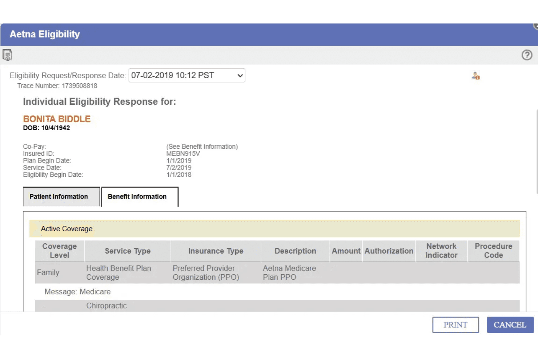Image resolution: width=538 pixels, height=359 pixels.
Task: Click the Active Coverage section header
Action: tap(274, 229)
